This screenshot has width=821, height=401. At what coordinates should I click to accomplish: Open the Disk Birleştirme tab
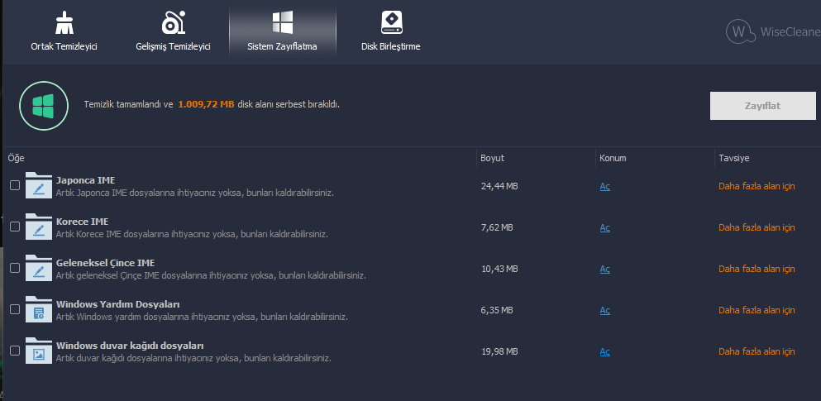tap(390, 31)
